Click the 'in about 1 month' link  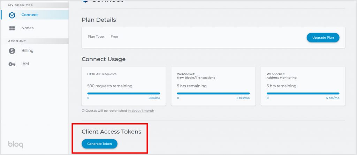point(141,111)
